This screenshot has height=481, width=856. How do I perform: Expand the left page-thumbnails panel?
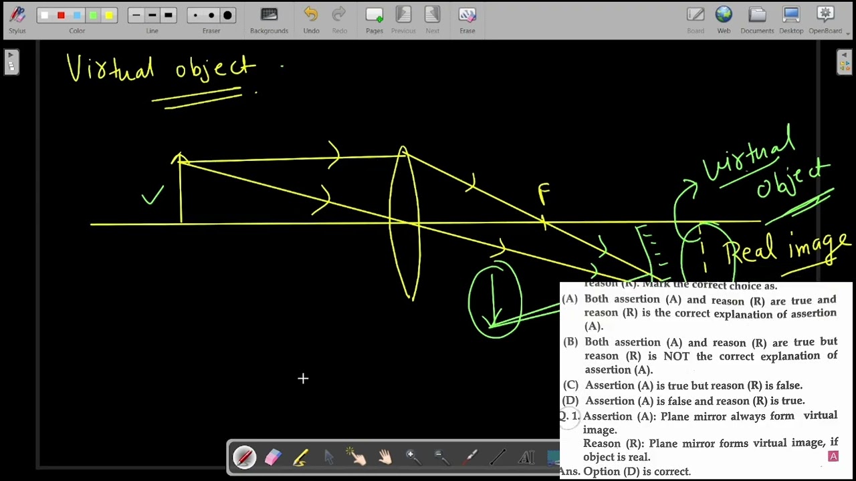11,63
